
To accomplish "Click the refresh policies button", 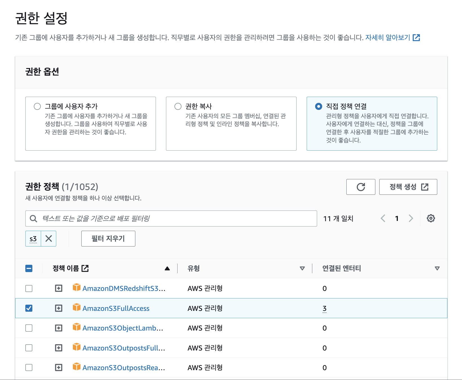I will tap(361, 187).
